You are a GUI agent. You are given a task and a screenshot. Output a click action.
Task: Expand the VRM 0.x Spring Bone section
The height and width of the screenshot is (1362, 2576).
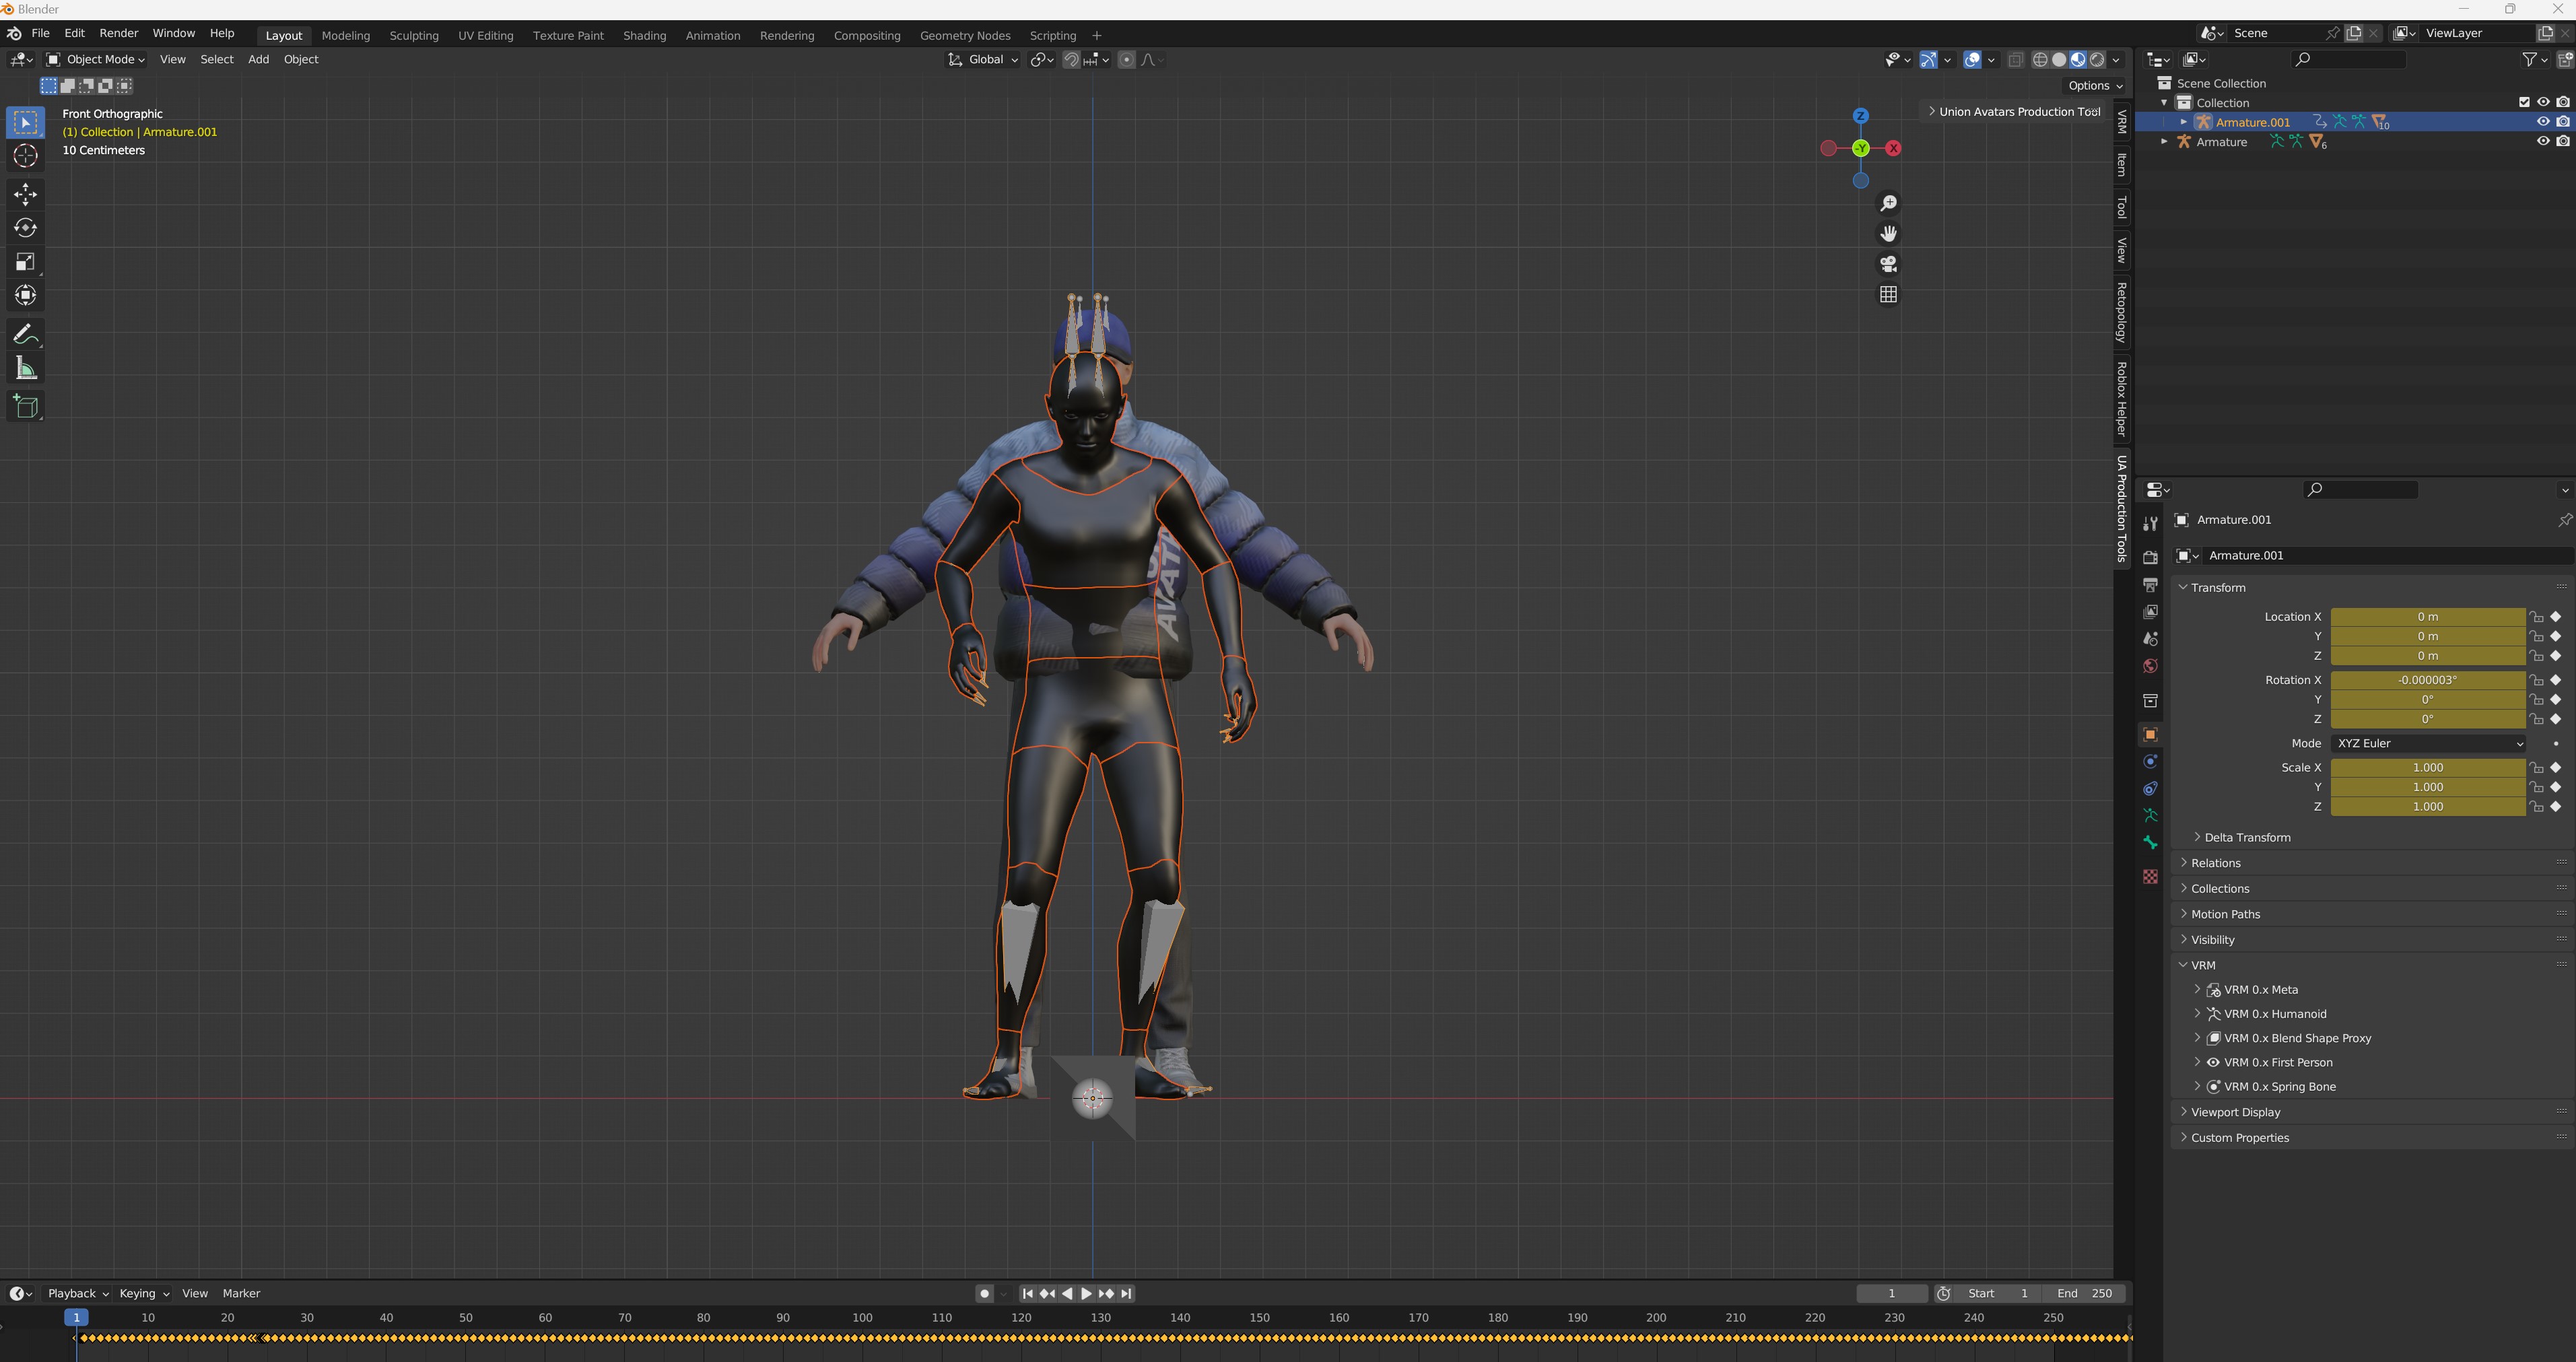click(2279, 1087)
